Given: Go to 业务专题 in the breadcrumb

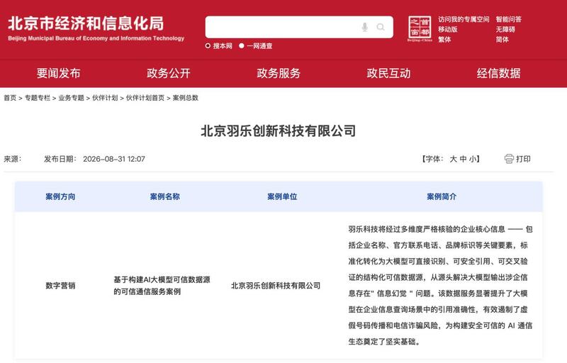Looking at the screenshot, I should (72, 98).
